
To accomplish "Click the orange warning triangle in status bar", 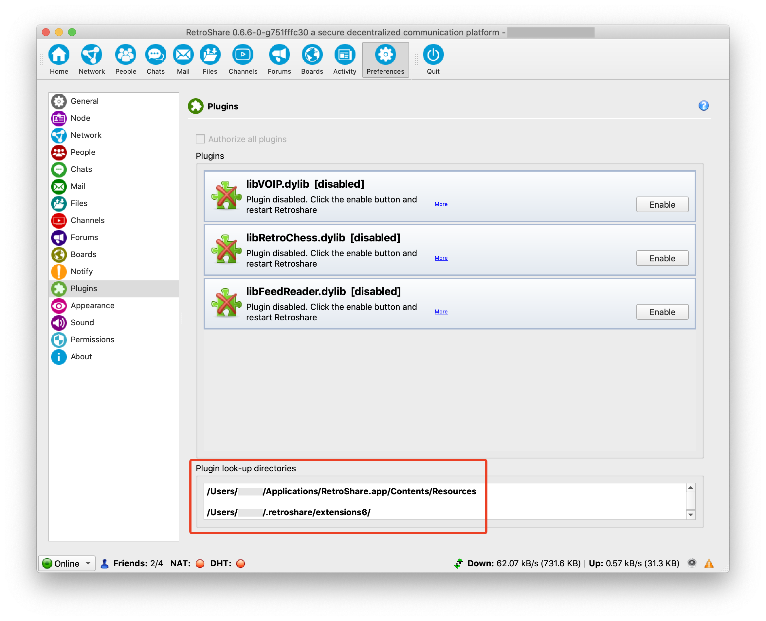I will [x=708, y=563].
